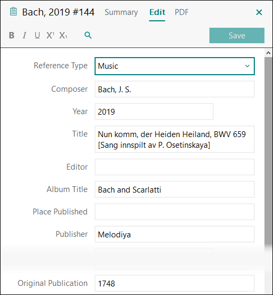Click into the Publisher field with Melodiya
The height and width of the screenshot is (295, 273).
pyautogui.click(x=175, y=234)
